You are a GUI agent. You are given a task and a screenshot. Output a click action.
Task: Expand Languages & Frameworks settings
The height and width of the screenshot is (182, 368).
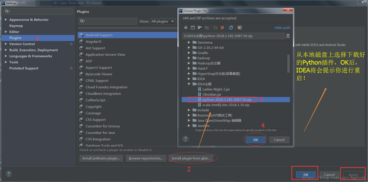[x=6, y=56]
